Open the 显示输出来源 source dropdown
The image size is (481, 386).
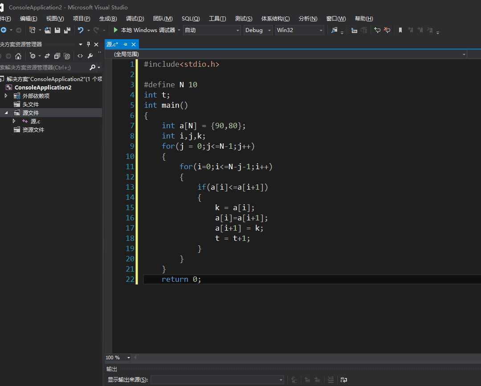click(281, 380)
